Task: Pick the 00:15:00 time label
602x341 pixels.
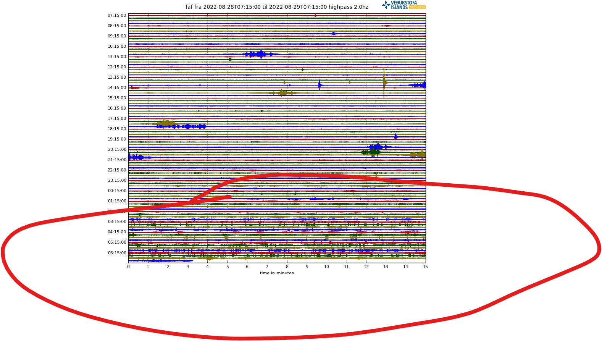Action: tap(117, 191)
